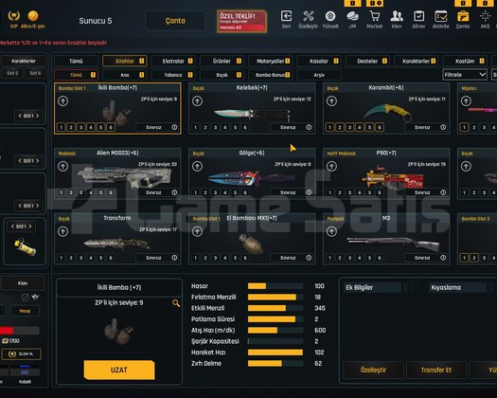Select the Alien M2023 weapon card
497x398 pixels.
[x=117, y=173]
